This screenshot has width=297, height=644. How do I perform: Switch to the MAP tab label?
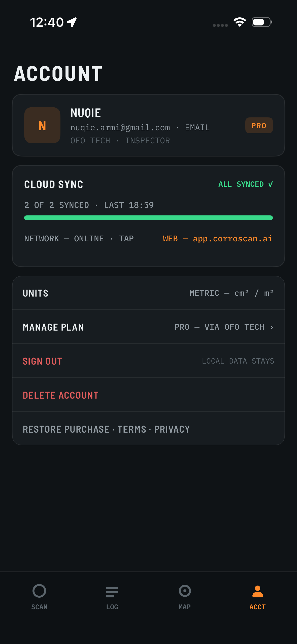185,607
